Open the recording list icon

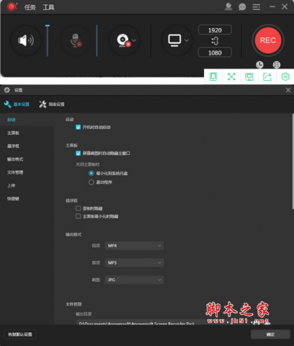click(277, 65)
